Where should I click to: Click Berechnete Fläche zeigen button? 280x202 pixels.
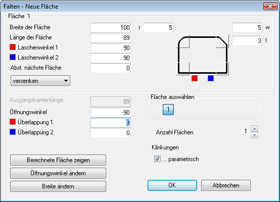coord(58,160)
